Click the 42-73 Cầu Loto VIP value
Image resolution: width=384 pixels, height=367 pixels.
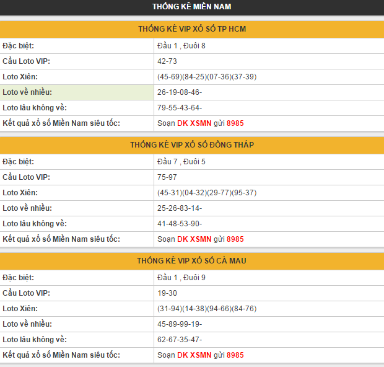[x=167, y=61]
